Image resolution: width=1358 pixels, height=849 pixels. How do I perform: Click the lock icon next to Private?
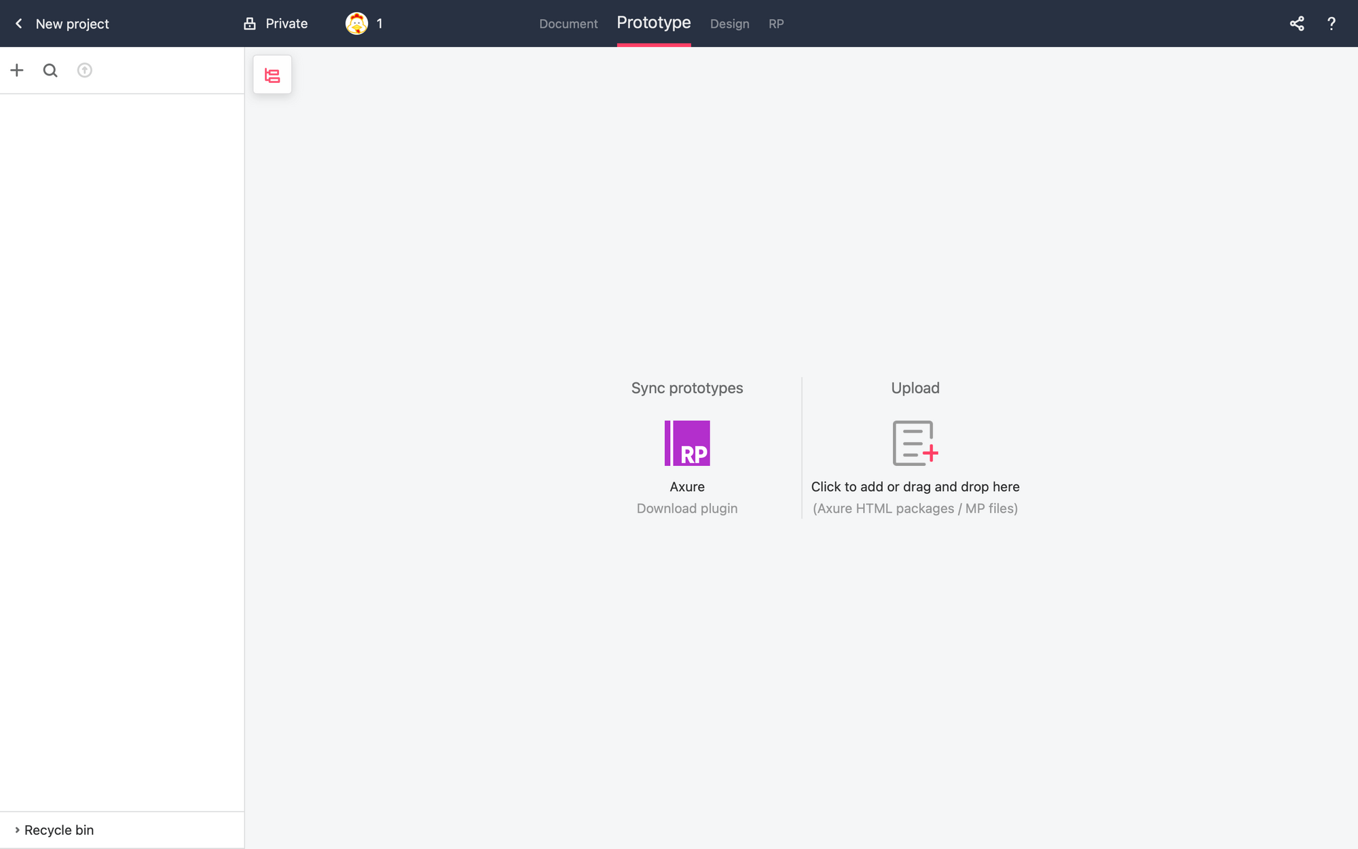coord(250,24)
